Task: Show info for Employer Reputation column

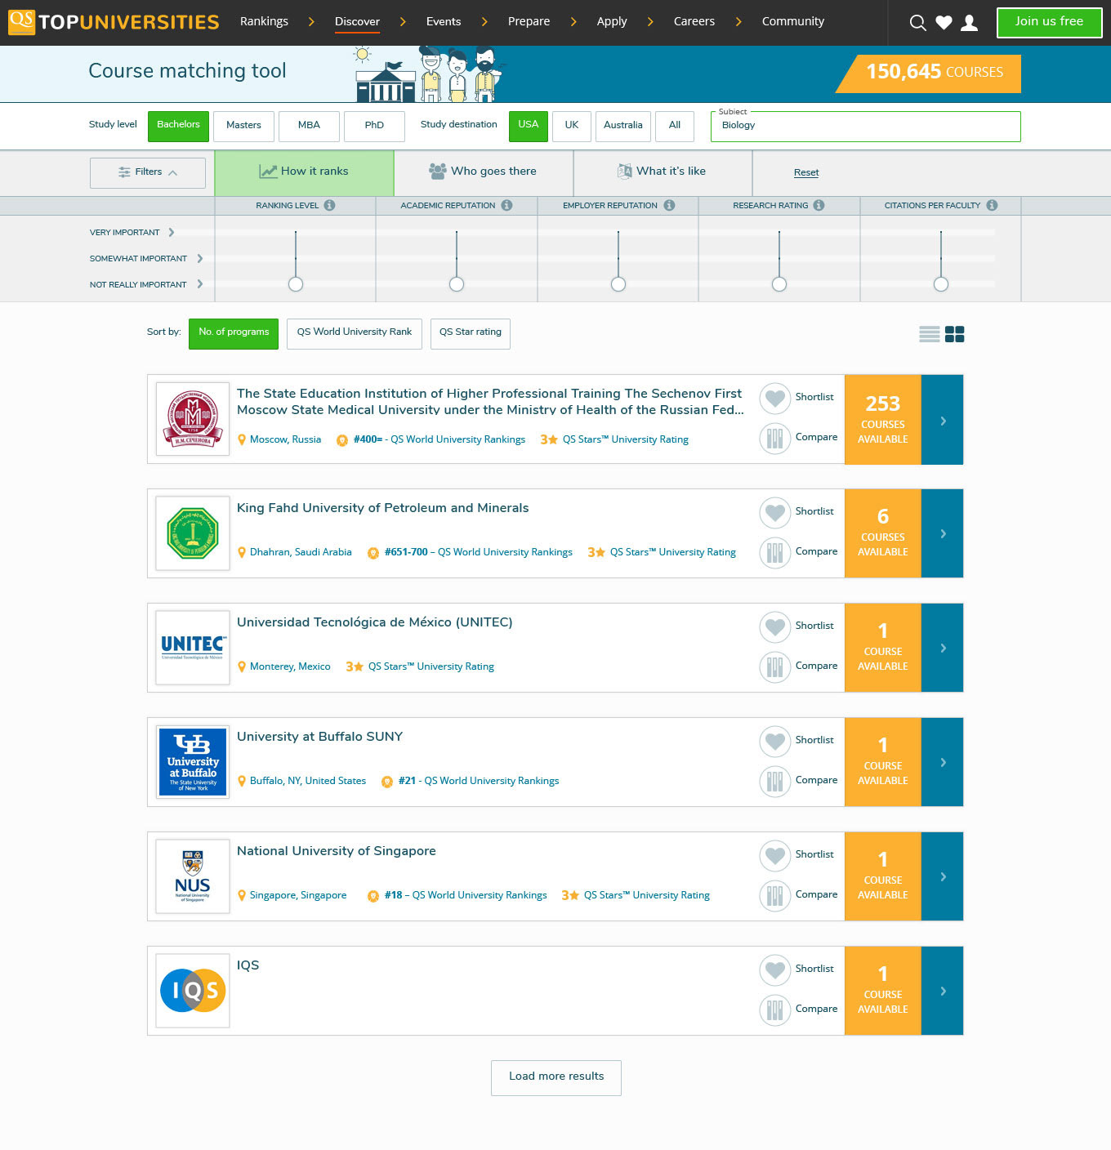Action: pyautogui.click(x=669, y=205)
